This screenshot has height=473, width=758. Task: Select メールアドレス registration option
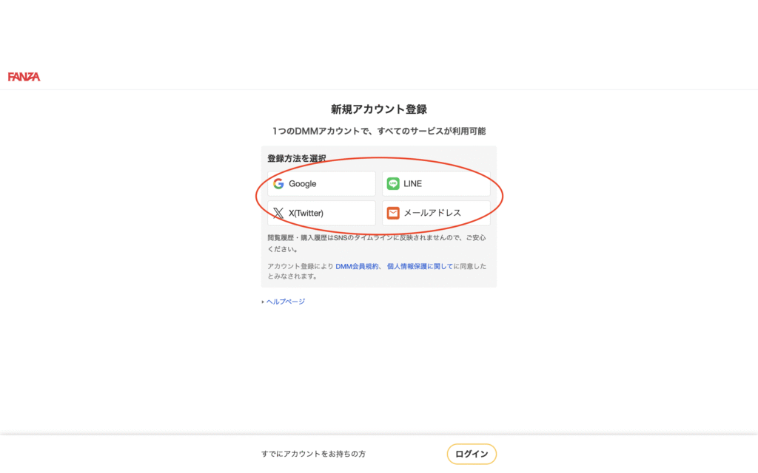(x=436, y=213)
